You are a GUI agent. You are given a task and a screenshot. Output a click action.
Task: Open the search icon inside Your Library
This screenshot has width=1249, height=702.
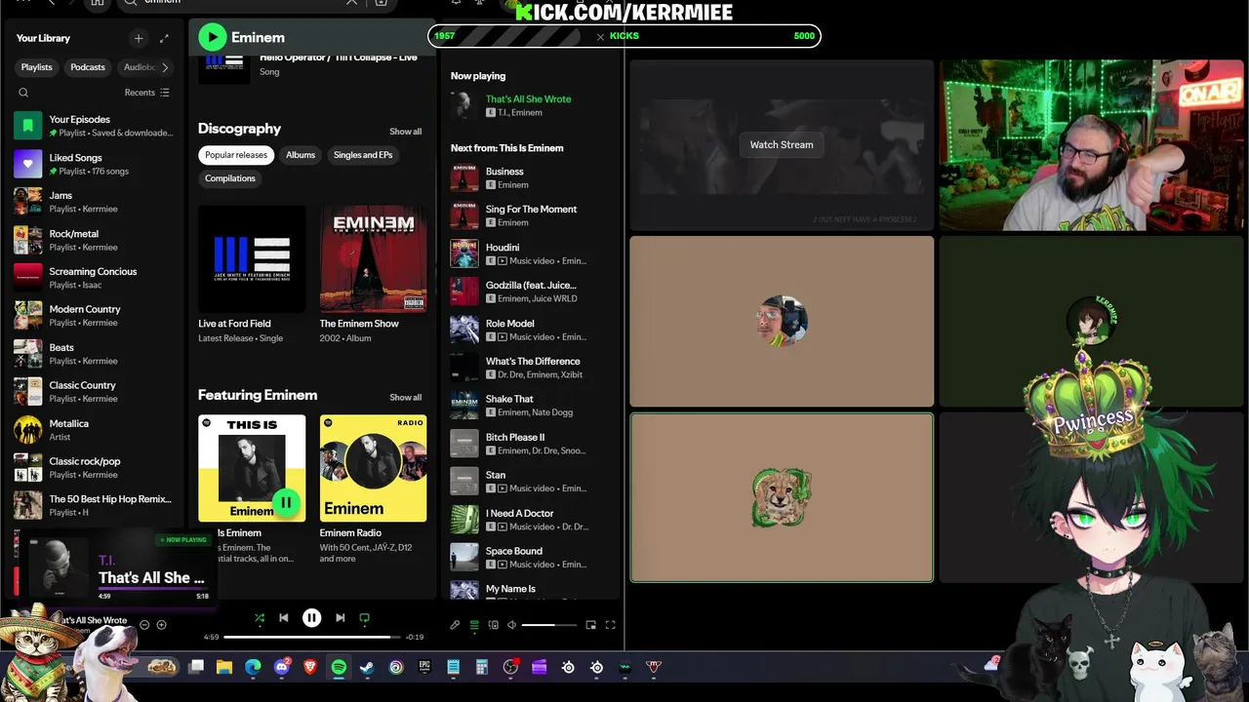(23, 93)
